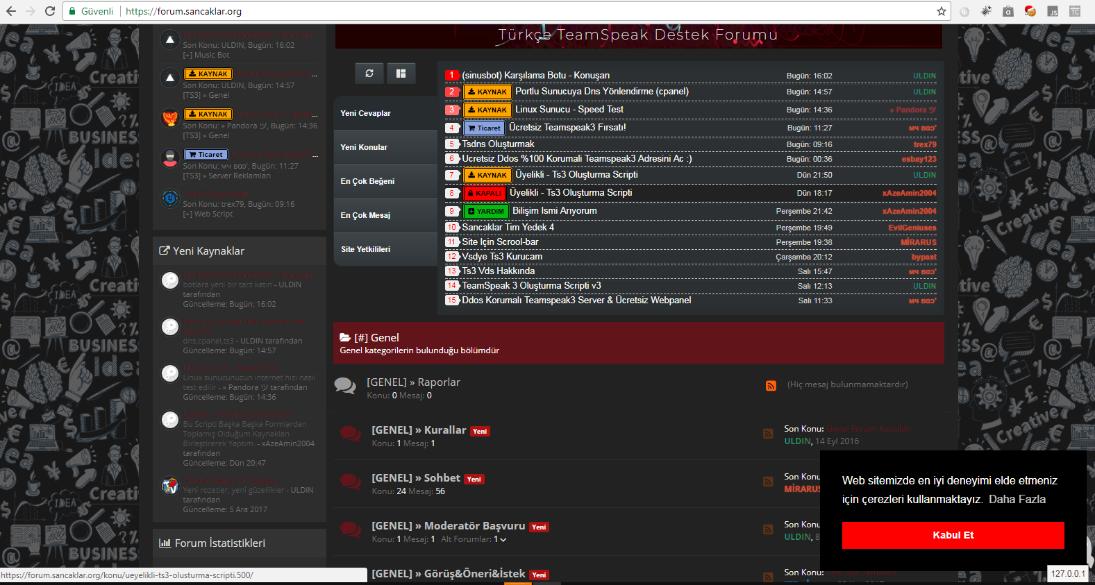The image size is (1095, 585).
Task: Open the [#] Genel category header
Action: pos(376,338)
